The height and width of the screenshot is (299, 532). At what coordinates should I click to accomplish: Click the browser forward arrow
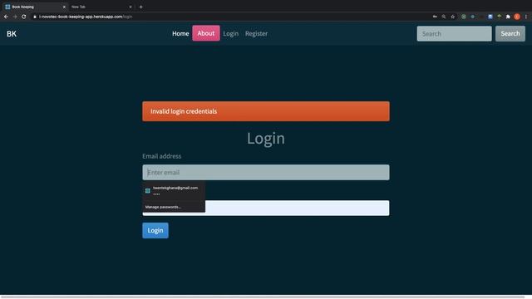point(15,17)
